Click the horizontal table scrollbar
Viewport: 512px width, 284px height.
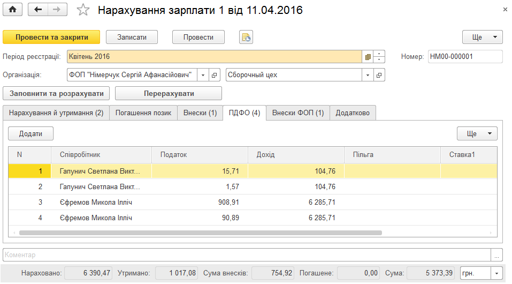[x=201, y=233]
